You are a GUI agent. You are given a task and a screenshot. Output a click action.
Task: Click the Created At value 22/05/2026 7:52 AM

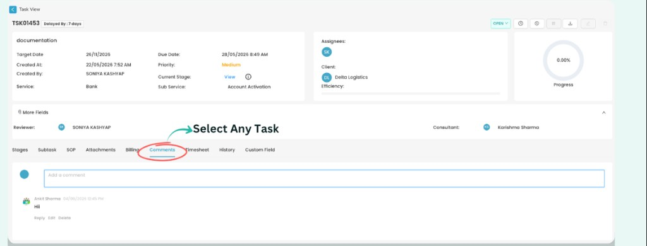tap(109, 65)
